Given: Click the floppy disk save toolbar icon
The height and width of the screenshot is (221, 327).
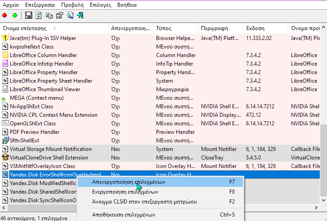Looking at the screenshot, I should point(29,15).
